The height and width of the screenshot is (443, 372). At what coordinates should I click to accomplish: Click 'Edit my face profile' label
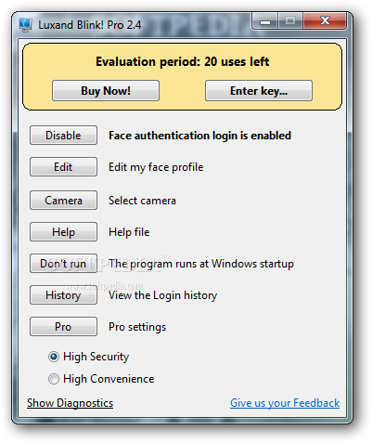tap(156, 167)
